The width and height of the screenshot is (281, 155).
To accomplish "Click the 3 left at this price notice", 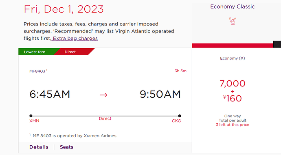I will coord(233,125).
